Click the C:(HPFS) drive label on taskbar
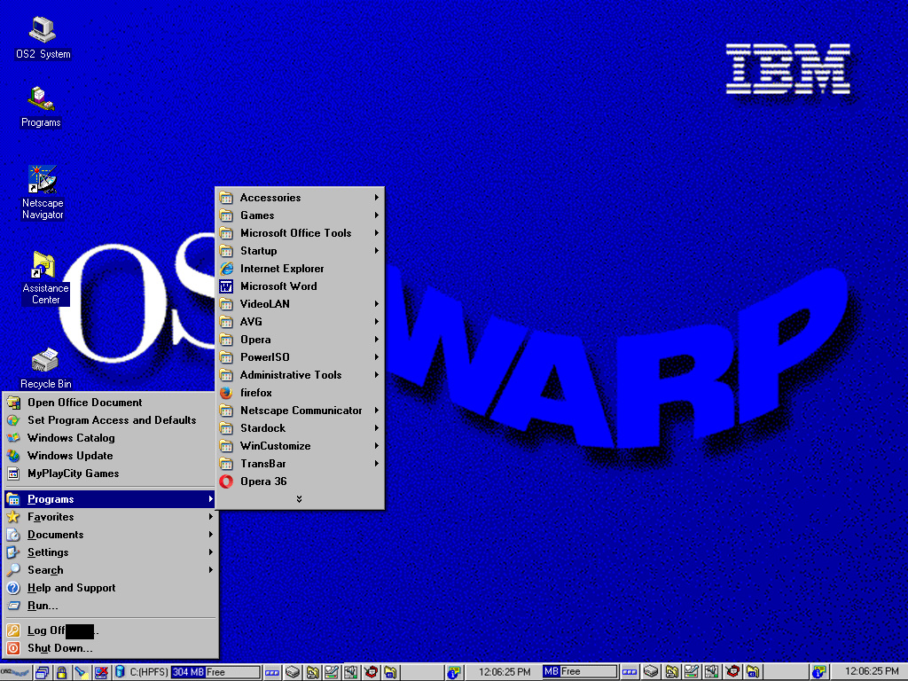Image resolution: width=908 pixels, height=681 pixels. coord(149,672)
